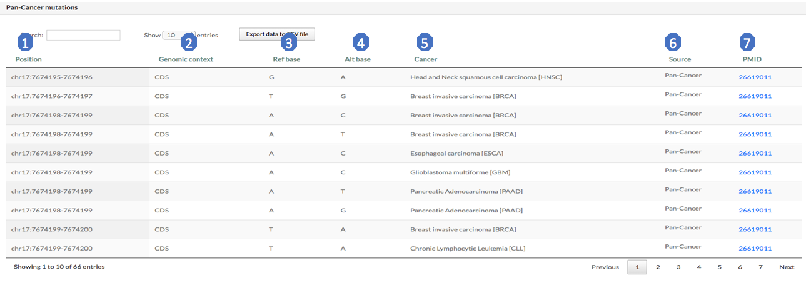Open PMID 26619011 link in HNSC row
806x283 pixels.
(755, 77)
